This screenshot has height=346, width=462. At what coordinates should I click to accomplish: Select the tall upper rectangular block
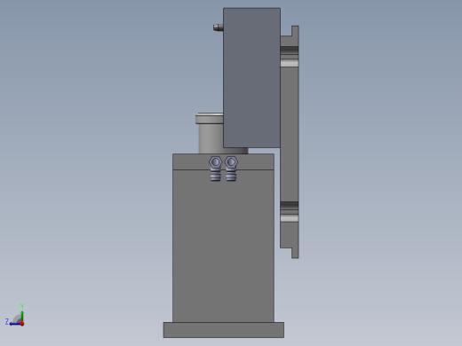[x=251, y=78]
